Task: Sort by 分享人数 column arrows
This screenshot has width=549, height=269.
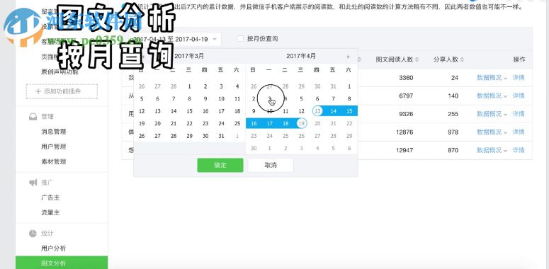Action: point(462,59)
